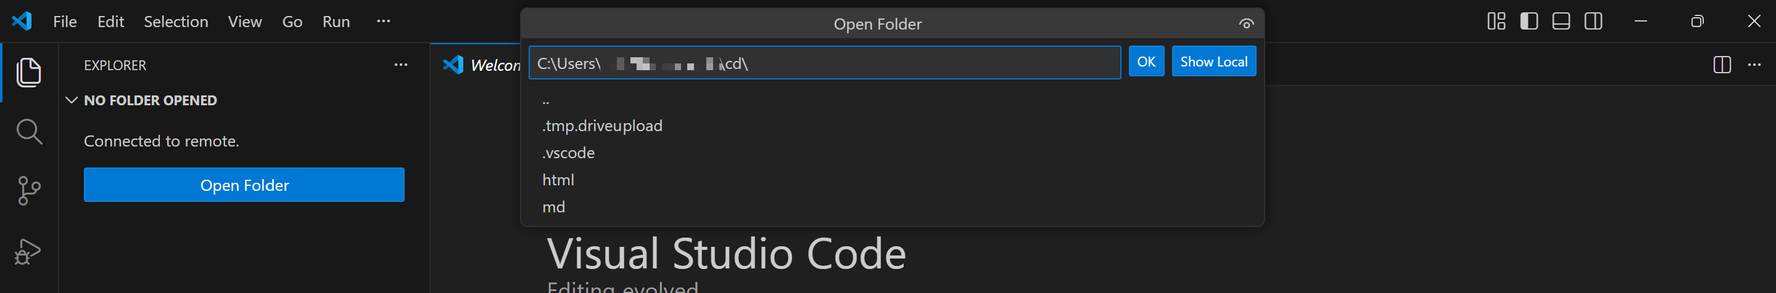Toggle the Secondary Side Bar
The image size is (1776, 293).
click(x=1593, y=22)
